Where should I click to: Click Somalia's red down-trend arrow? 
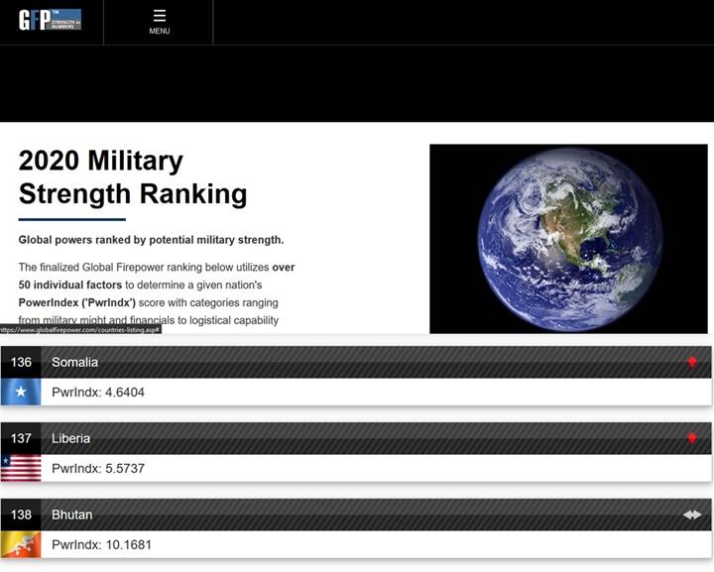[692, 362]
